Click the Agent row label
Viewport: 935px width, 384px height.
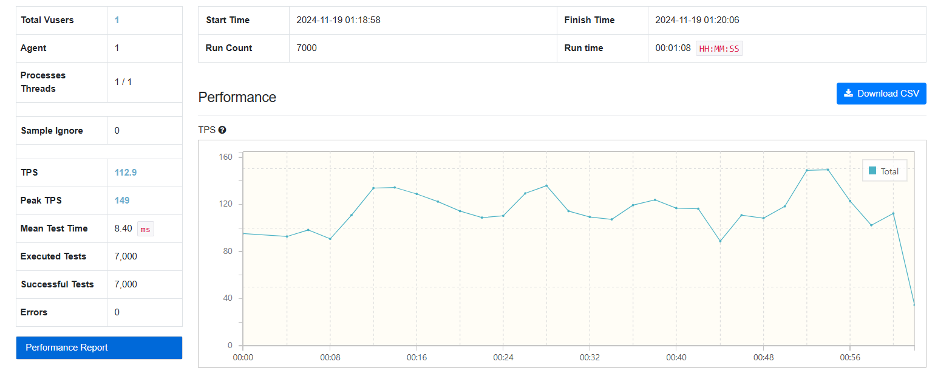(x=33, y=48)
